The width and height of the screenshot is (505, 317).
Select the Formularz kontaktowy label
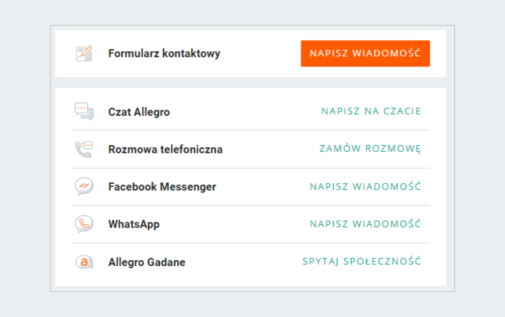[x=164, y=54]
